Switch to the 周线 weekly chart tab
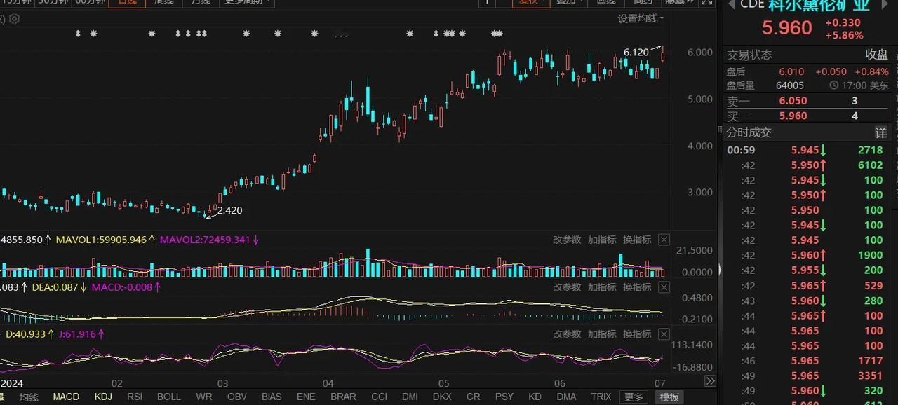Viewport: 898px width, 405px height. coord(163,2)
